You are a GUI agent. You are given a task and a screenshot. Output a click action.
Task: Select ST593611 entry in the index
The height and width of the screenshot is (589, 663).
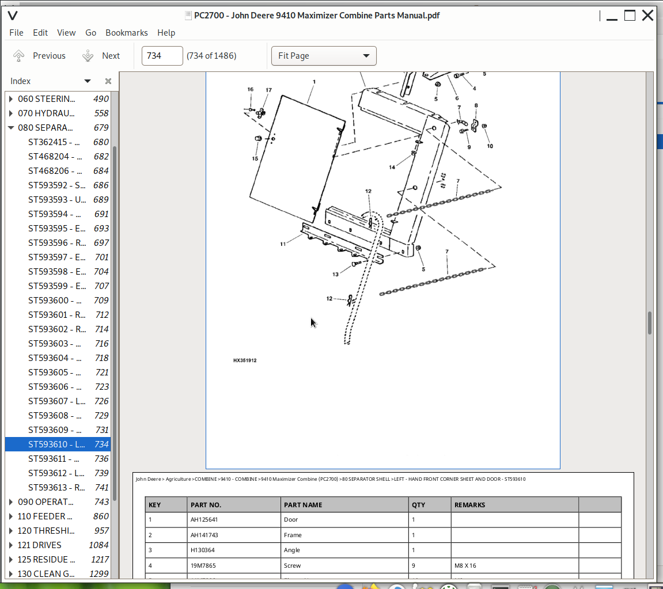point(56,459)
